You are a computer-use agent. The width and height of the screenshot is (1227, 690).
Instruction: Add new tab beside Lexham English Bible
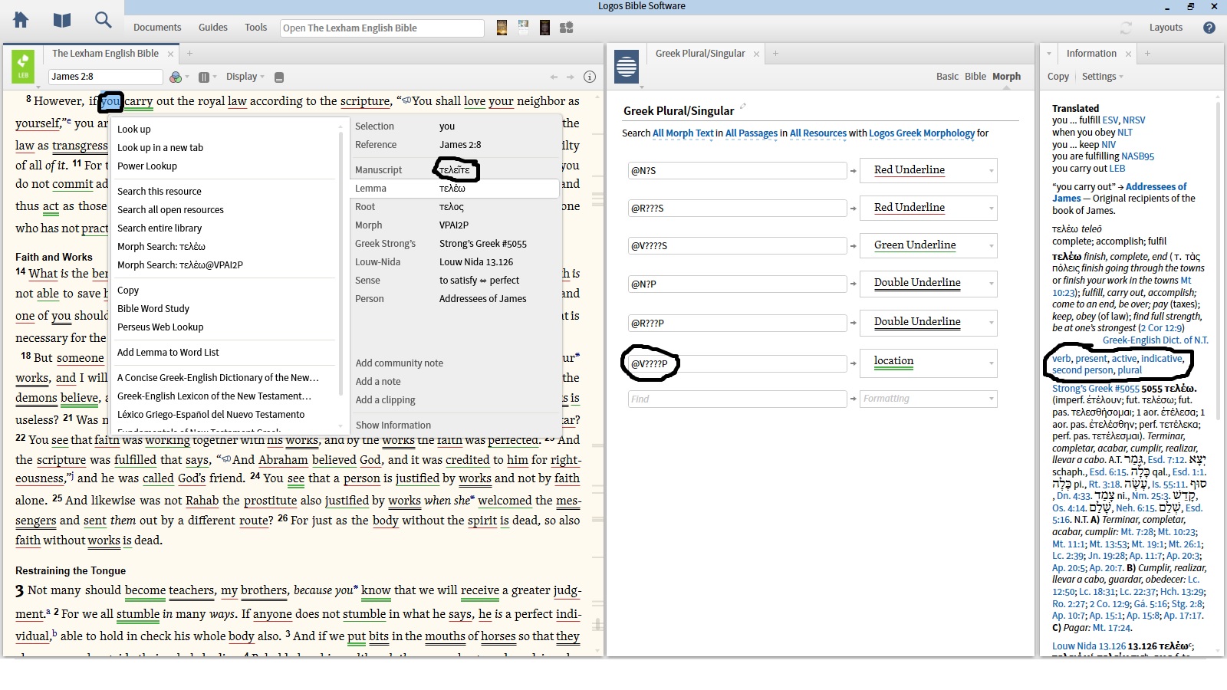(189, 54)
